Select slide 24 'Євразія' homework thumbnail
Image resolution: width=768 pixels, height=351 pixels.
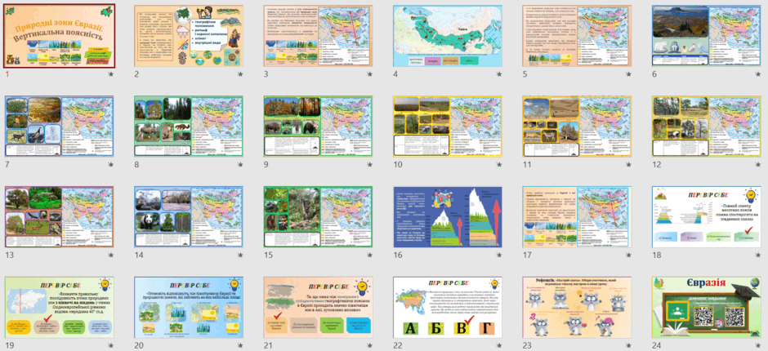[x=706, y=308]
